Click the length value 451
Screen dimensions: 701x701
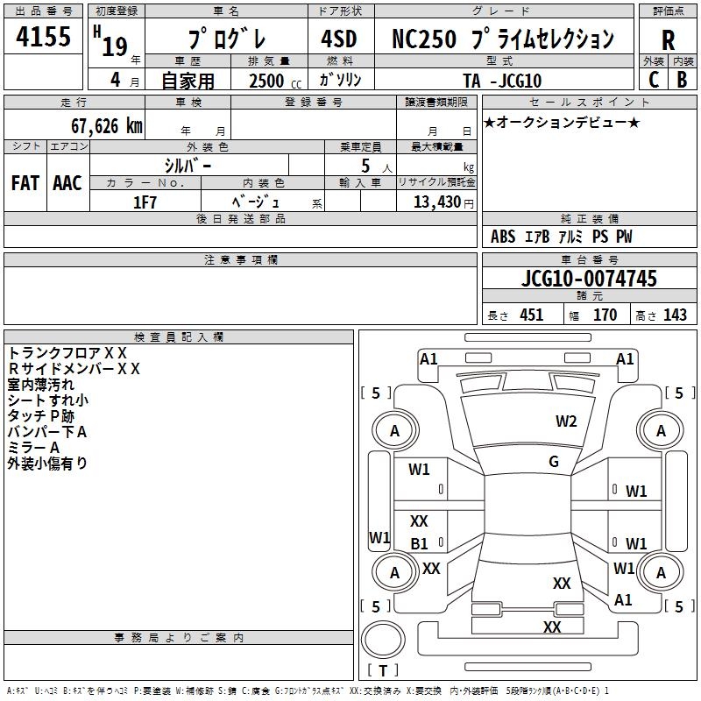(531, 315)
